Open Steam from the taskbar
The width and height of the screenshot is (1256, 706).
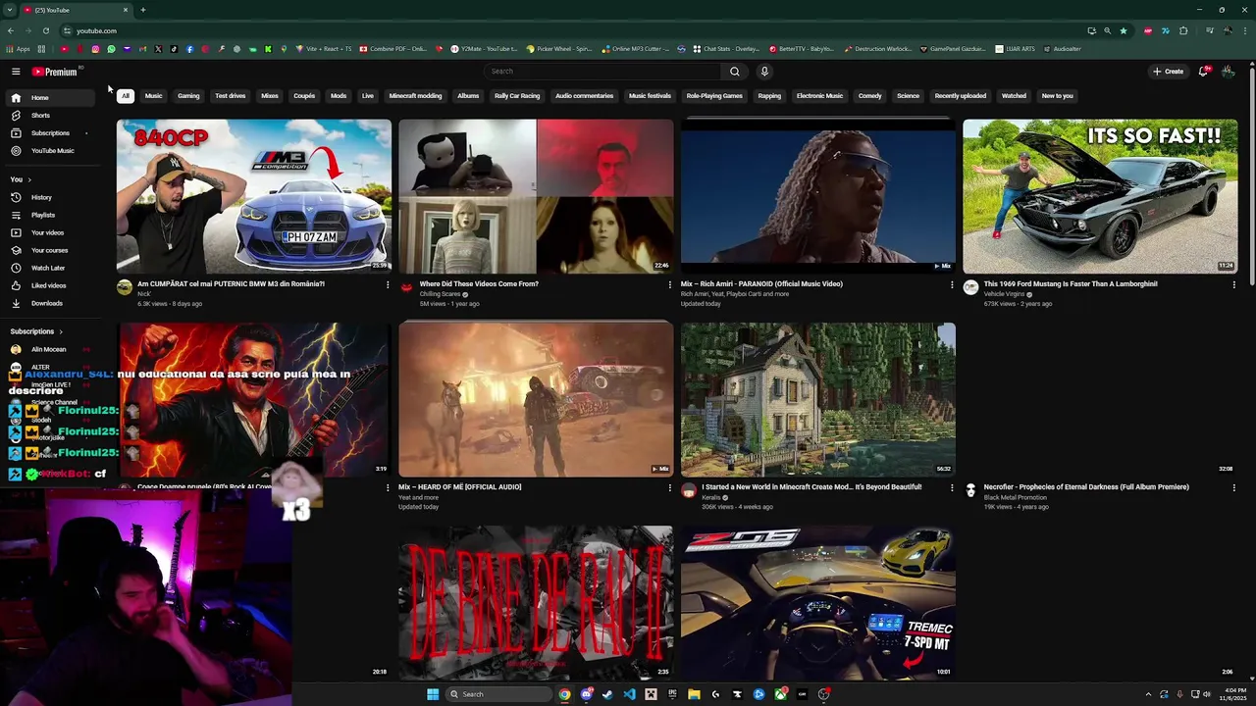pyautogui.click(x=607, y=694)
